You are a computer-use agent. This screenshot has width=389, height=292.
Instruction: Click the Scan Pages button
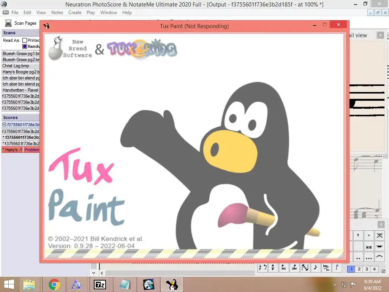tap(21, 23)
